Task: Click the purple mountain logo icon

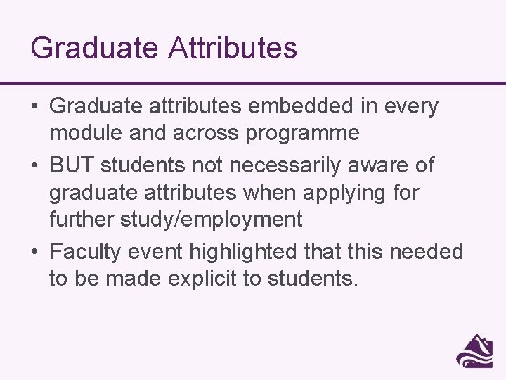Action: [474, 351]
